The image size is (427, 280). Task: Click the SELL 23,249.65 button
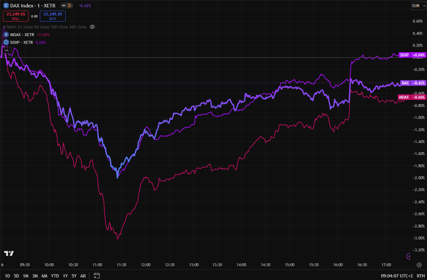pos(16,16)
